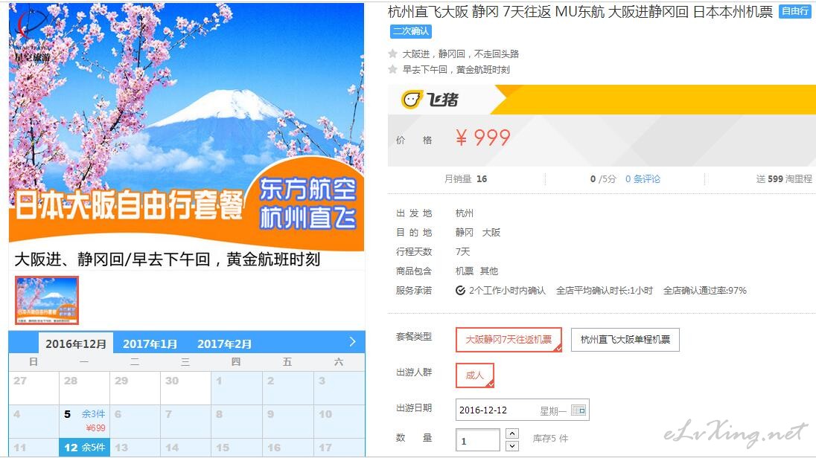Click the checkmark icon beside service confirmation promise
The height and width of the screenshot is (458, 816).
(x=460, y=291)
